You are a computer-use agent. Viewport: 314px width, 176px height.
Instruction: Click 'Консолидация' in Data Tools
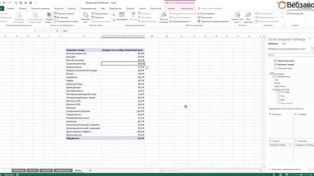206,14
